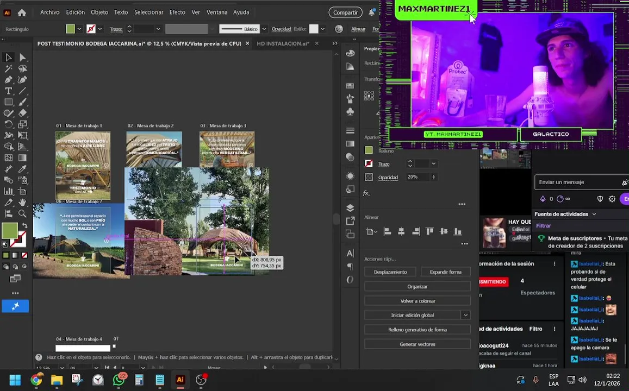
Task: Click the fx effects icon
Action: (366, 193)
